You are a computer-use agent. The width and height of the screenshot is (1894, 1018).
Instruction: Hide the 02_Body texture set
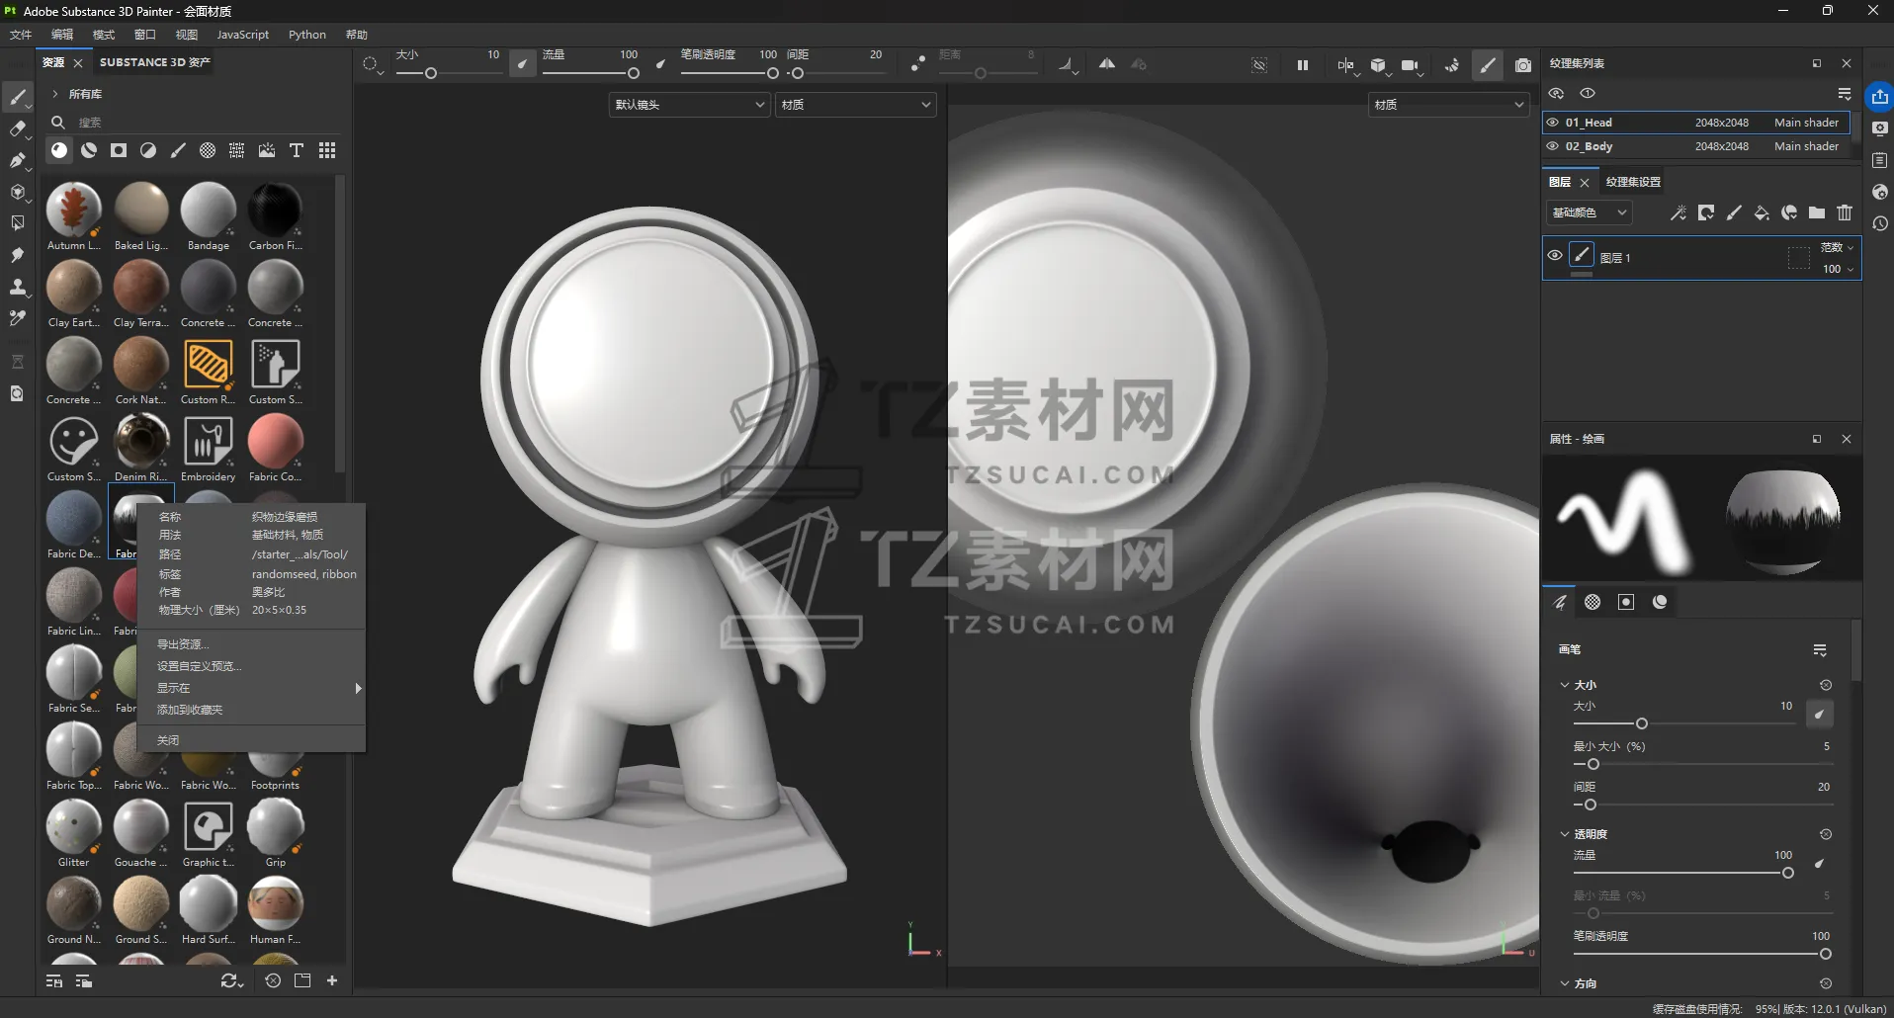[1553, 146]
